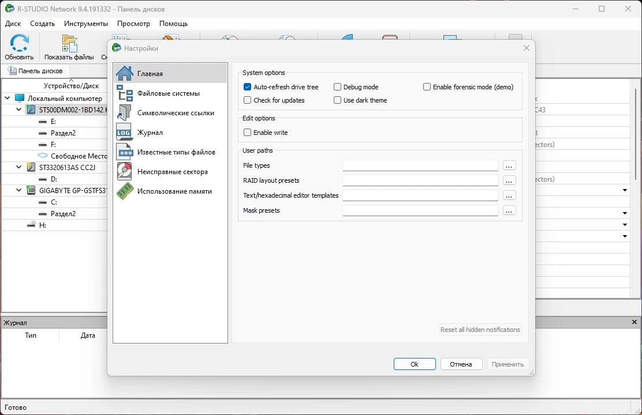Open the second dropdown arrow in properties panel
Image resolution: width=642 pixels, height=415 pixels.
click(625, 213)
